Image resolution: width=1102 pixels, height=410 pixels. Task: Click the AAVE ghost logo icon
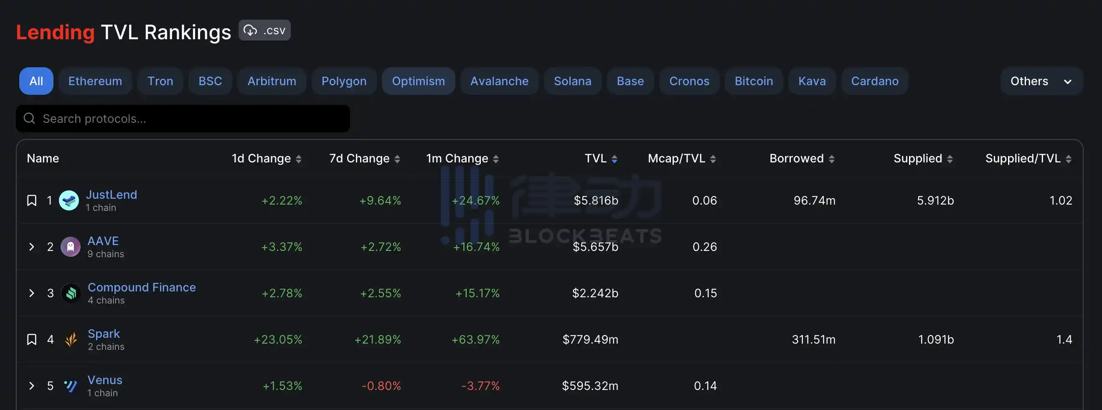71,247
